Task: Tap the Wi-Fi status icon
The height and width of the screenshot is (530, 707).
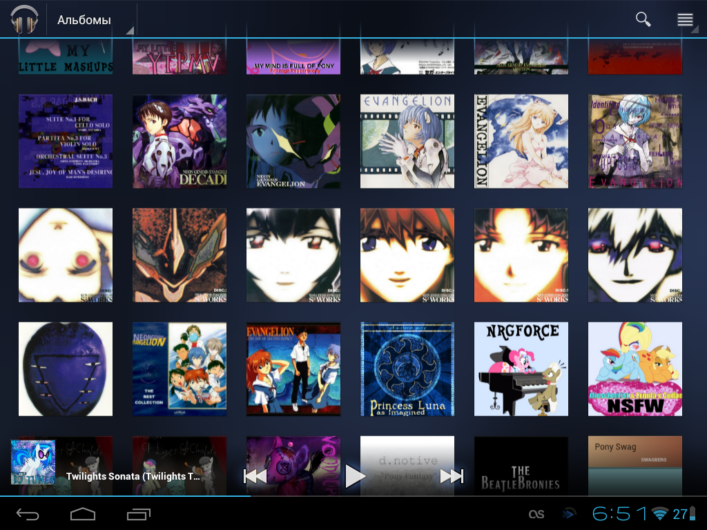Action: point(660,513)
